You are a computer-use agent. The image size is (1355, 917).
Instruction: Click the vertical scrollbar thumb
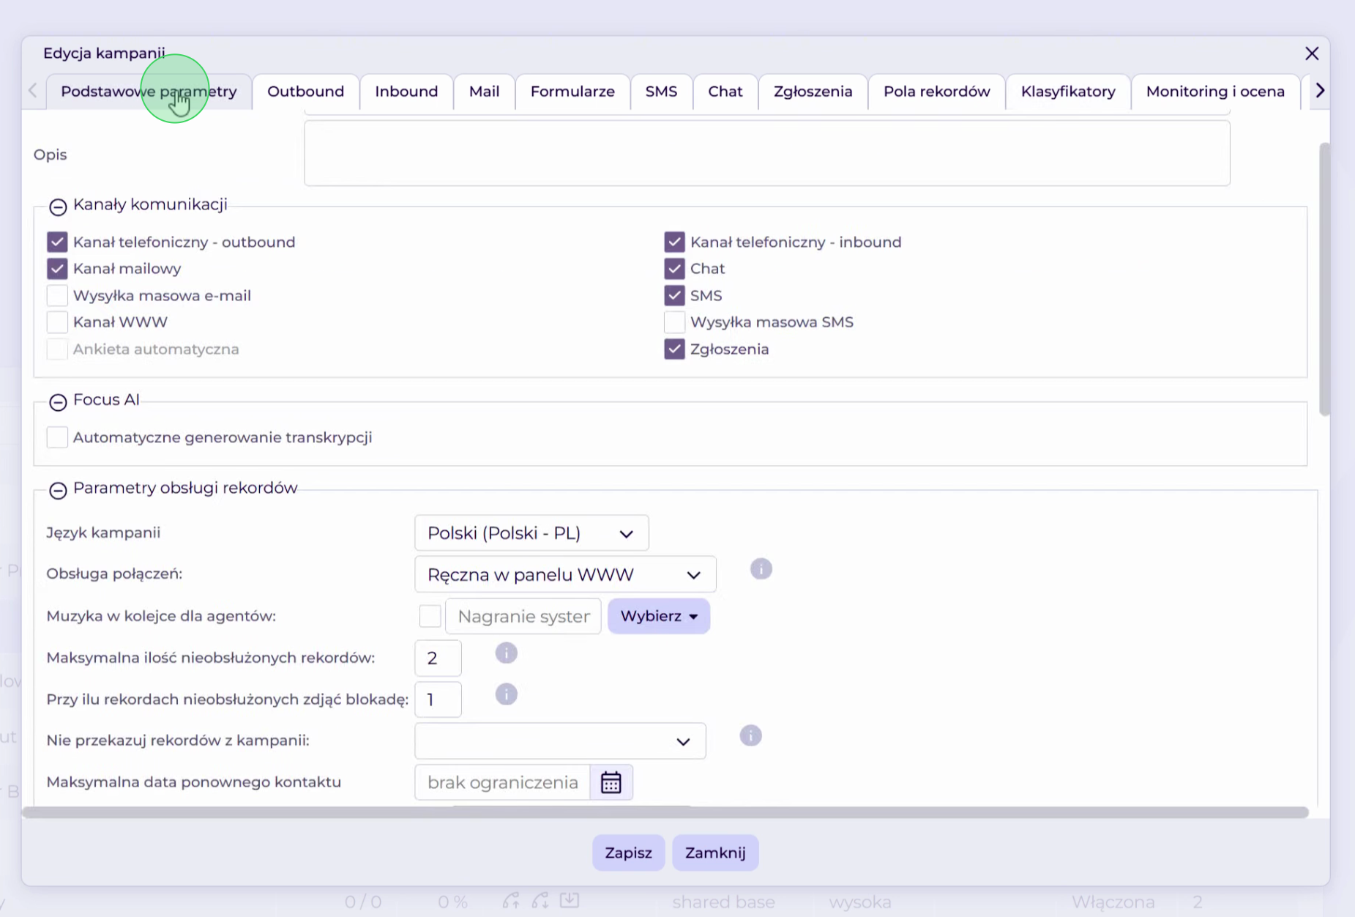pyautogui.click(x=1324, y=279)
